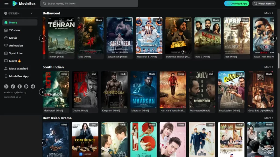
Task: Open the hamburger menu icon
Action: [x=7, y=3]
